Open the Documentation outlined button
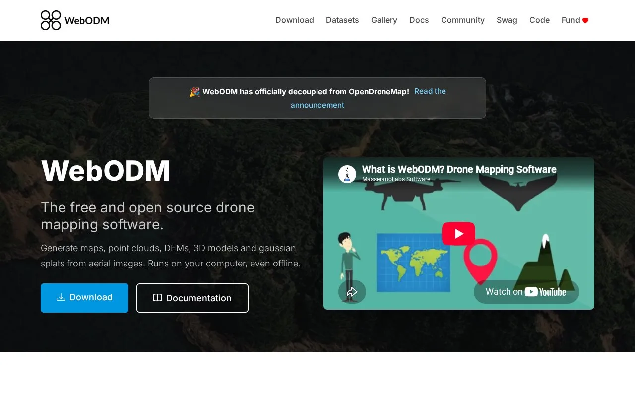635x397 pixels. (x=192, y=298)
